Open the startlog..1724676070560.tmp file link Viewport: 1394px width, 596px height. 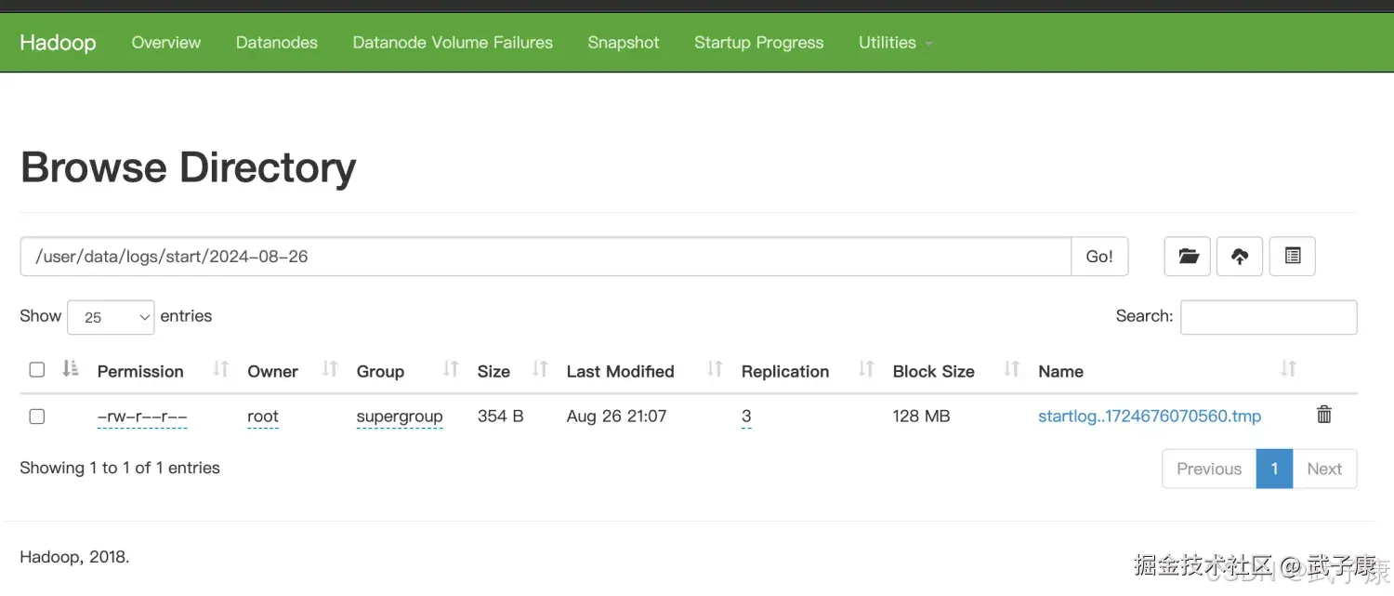pyautogui.click(x=1150, y=417)
